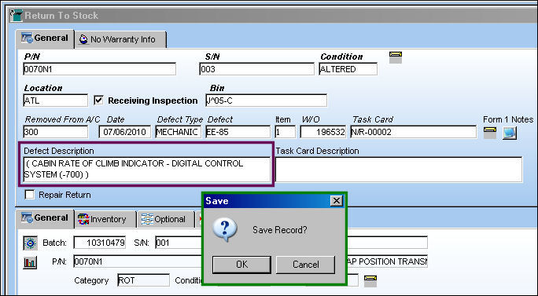This screenshot has width=538, height=296.
Task: Click the Task Card field N/R-00002
Action: pos(414,132)
